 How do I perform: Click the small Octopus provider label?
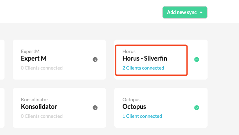tap(131, 100)
